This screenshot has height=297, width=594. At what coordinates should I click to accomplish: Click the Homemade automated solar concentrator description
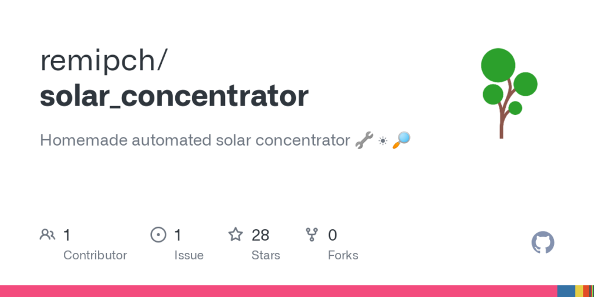coord(195,140)
